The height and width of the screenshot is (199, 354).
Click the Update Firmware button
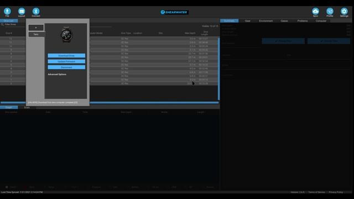66,61
